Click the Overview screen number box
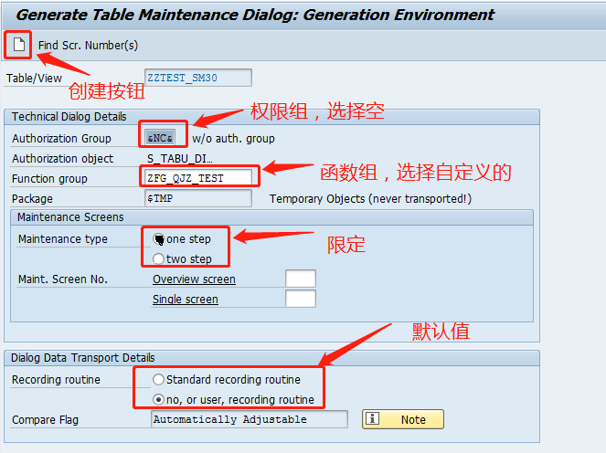 point(301,279)
